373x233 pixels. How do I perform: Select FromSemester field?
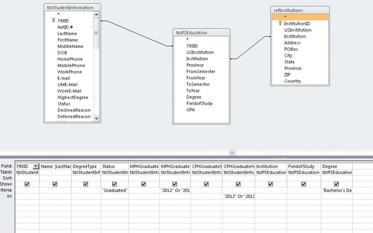201,71
